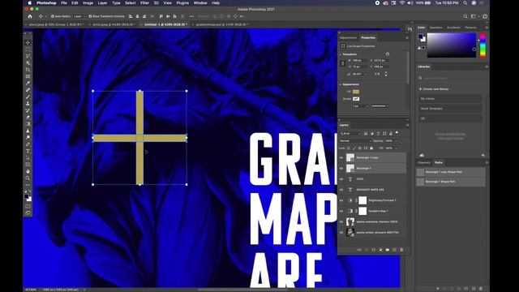Hide the Brightness/Contrast 1 layer
This screenshot has height=292, width=519.
[341, 200]
